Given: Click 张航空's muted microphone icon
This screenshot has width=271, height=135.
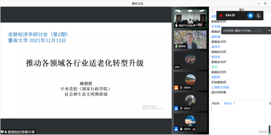Looking at the screenshot, I should click(181, 108).
